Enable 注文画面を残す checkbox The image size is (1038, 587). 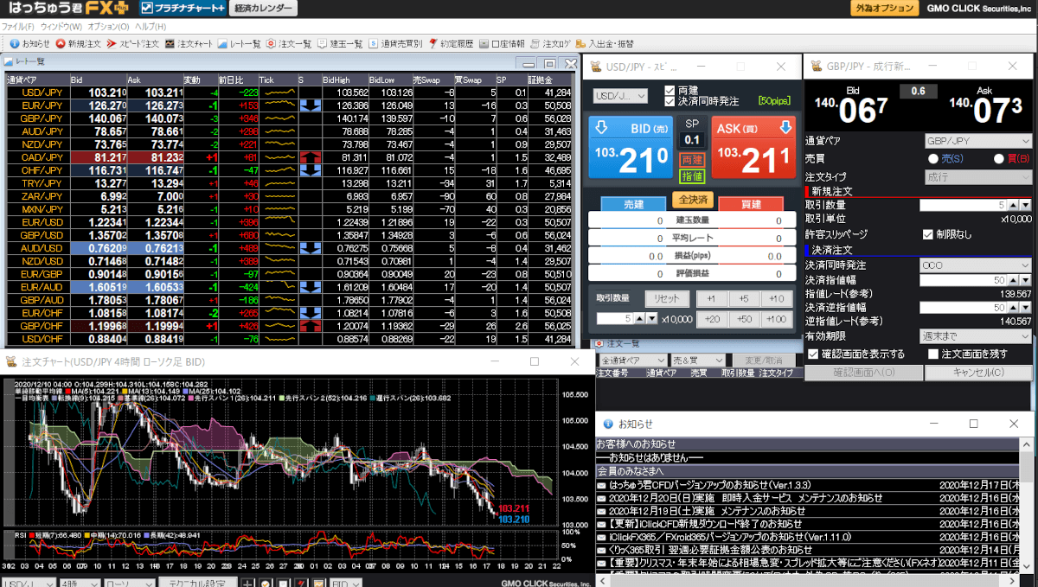[933, 354]
